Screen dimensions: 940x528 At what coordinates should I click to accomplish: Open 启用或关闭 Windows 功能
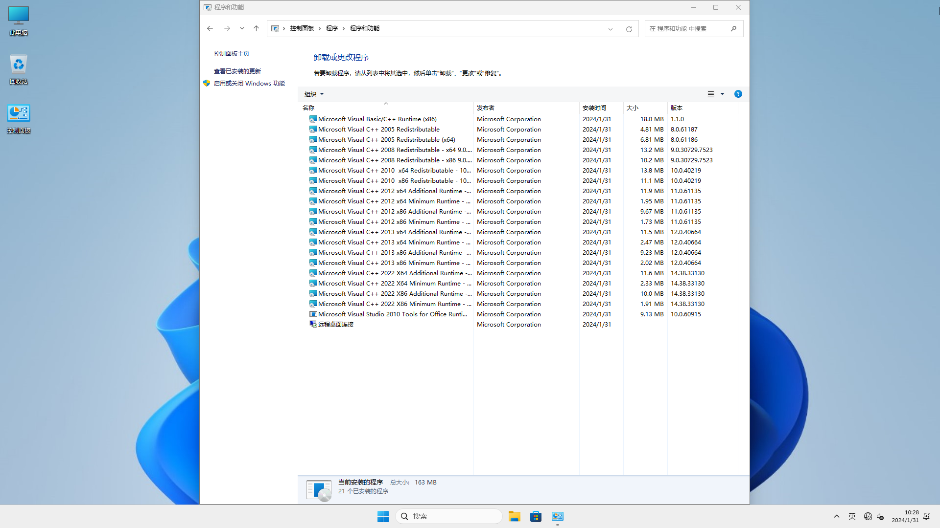pos(249,83)
